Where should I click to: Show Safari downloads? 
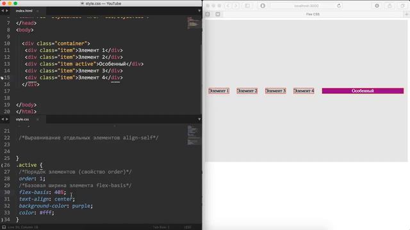[377, 6]
